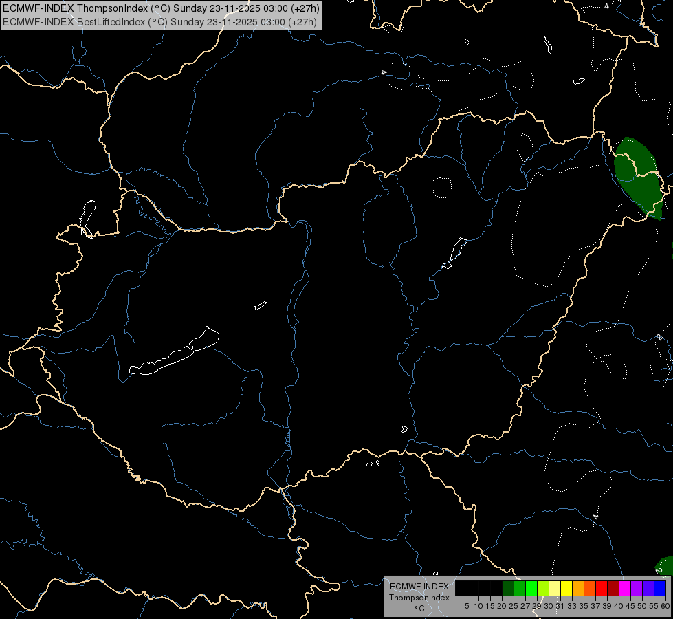Click the legend tick value 55

coord(654,606)
